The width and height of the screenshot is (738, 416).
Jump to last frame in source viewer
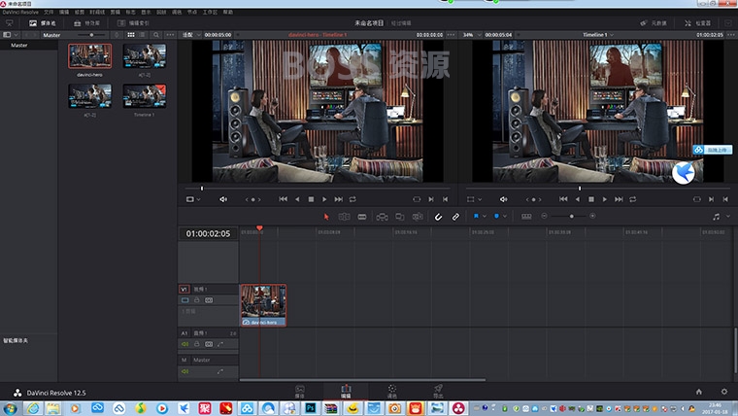(338, 199)
